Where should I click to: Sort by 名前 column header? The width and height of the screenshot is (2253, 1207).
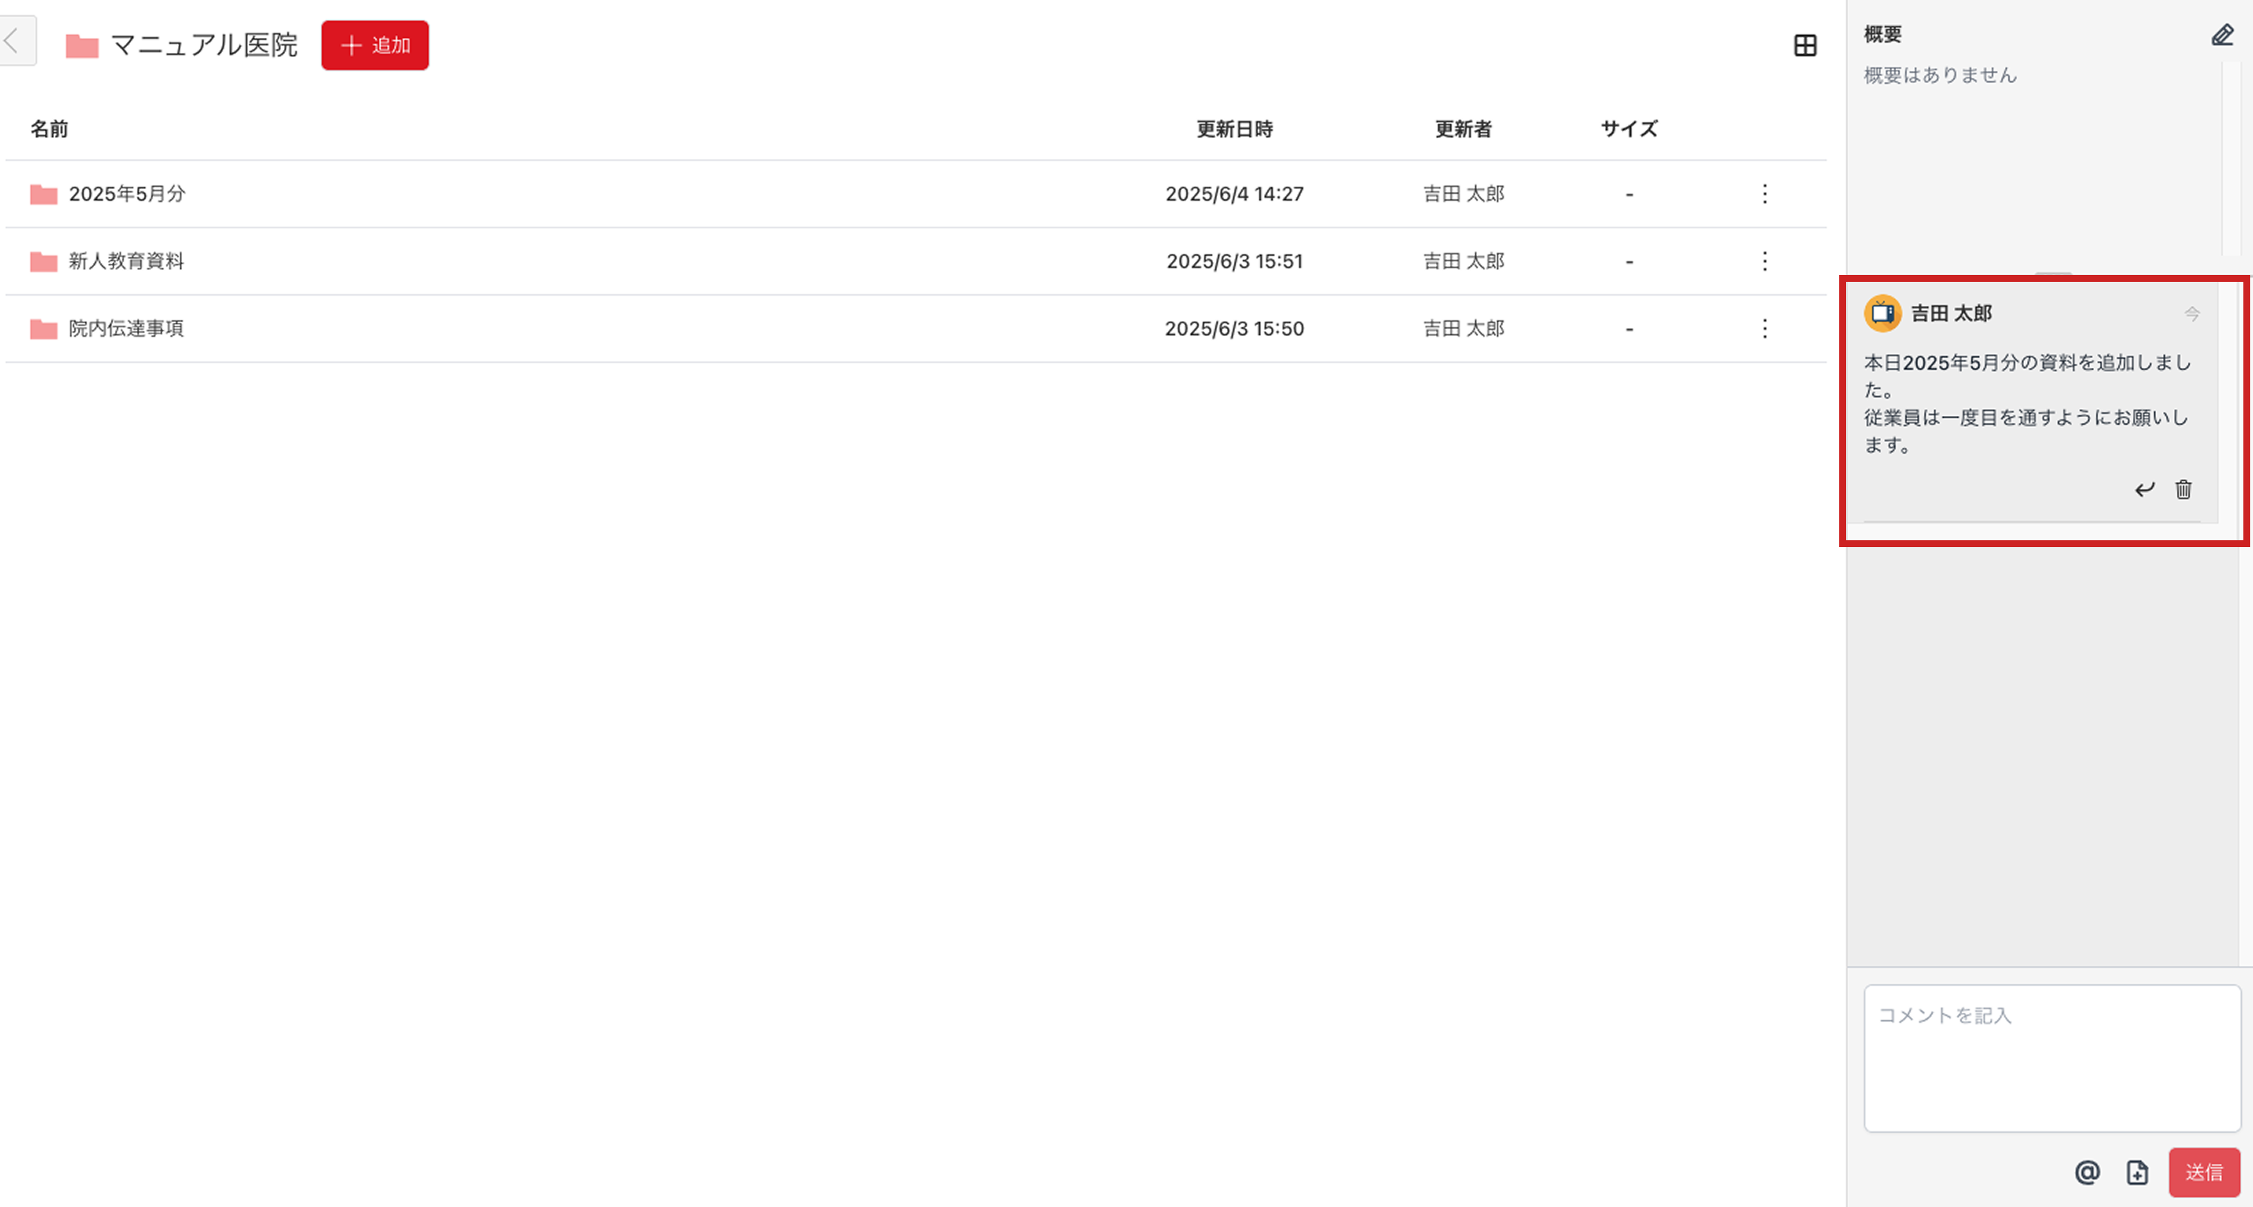(x=49, y=129)
